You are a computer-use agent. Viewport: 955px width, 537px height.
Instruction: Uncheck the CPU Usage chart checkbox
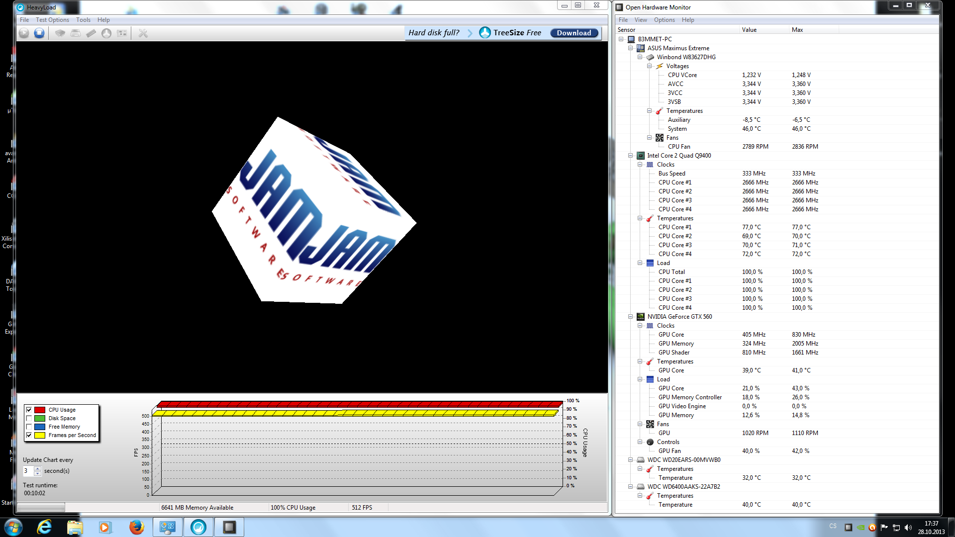29,410
